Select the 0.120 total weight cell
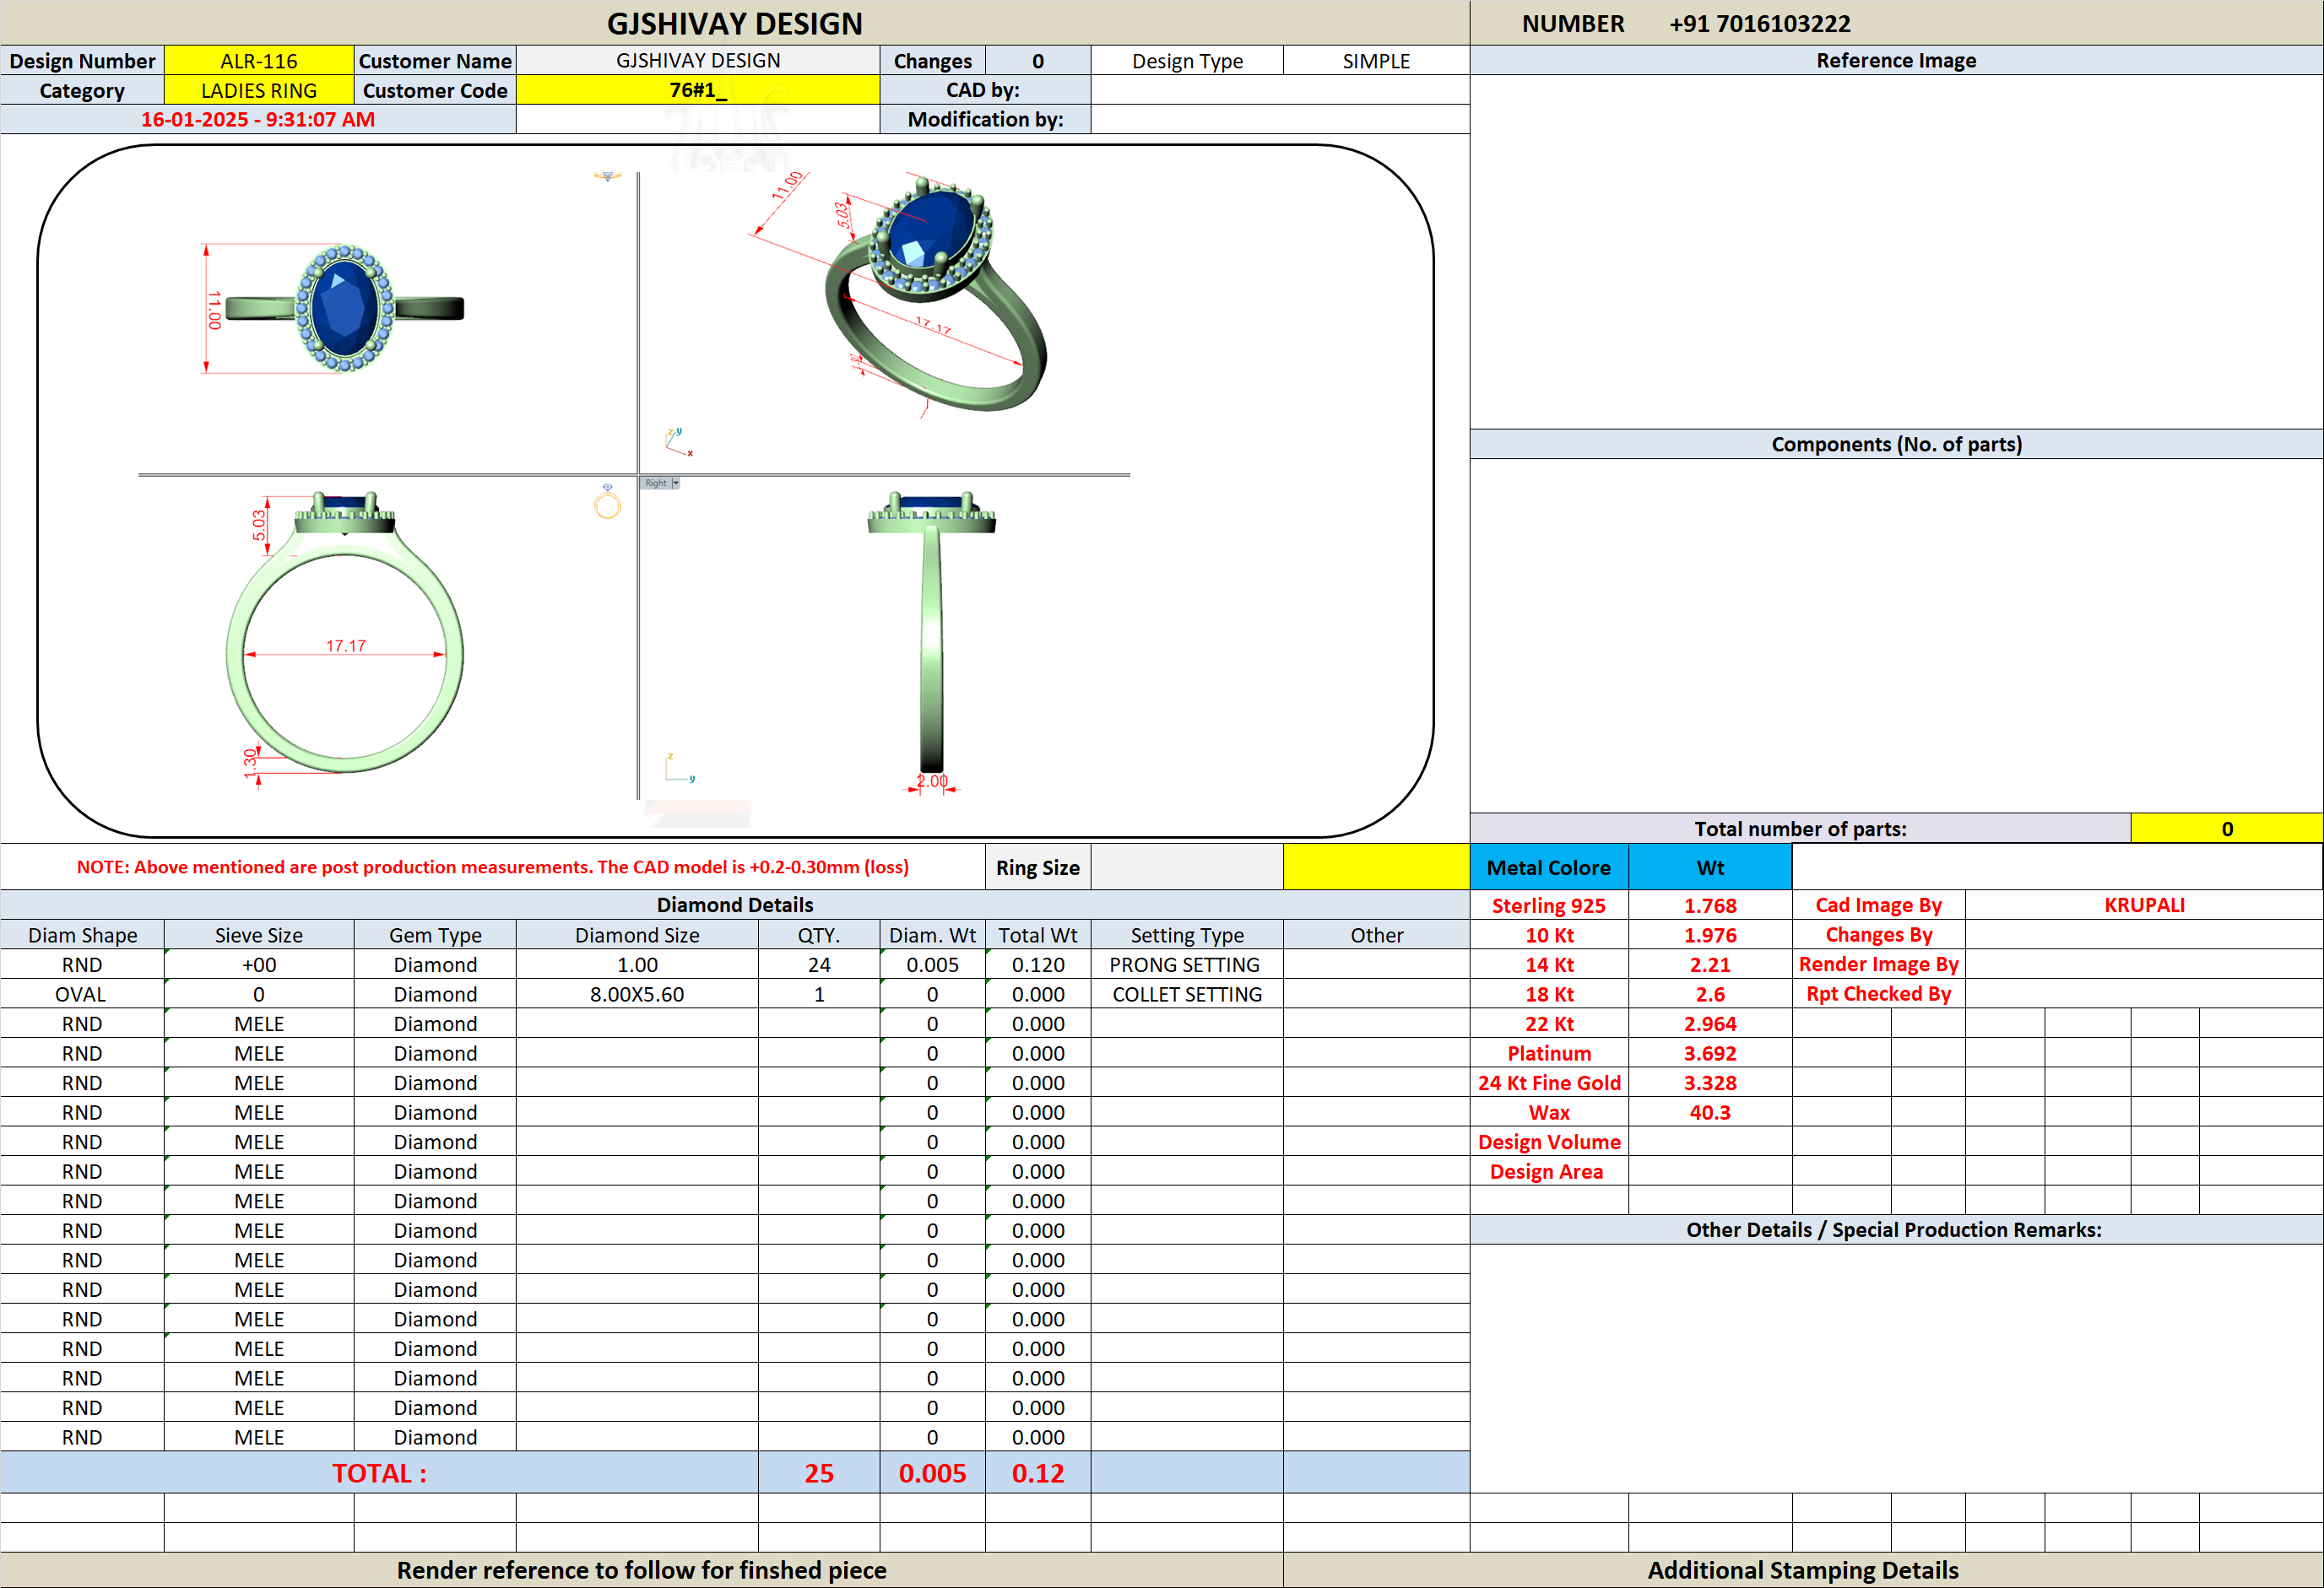 [1038, 964]
